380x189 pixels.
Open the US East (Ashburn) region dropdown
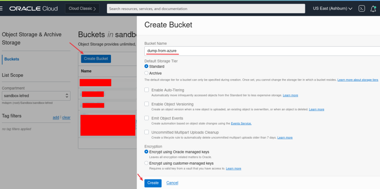(332, 9)
